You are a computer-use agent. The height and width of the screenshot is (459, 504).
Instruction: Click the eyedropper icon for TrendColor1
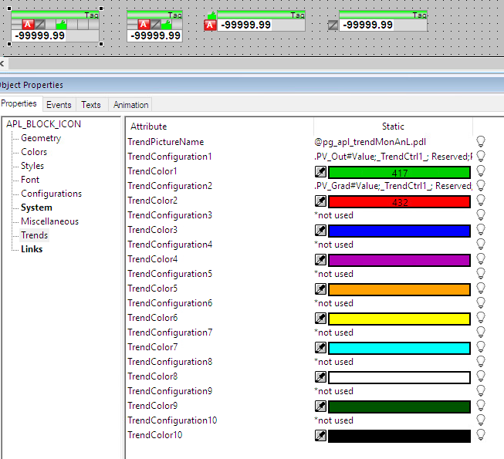pos(320,172)
